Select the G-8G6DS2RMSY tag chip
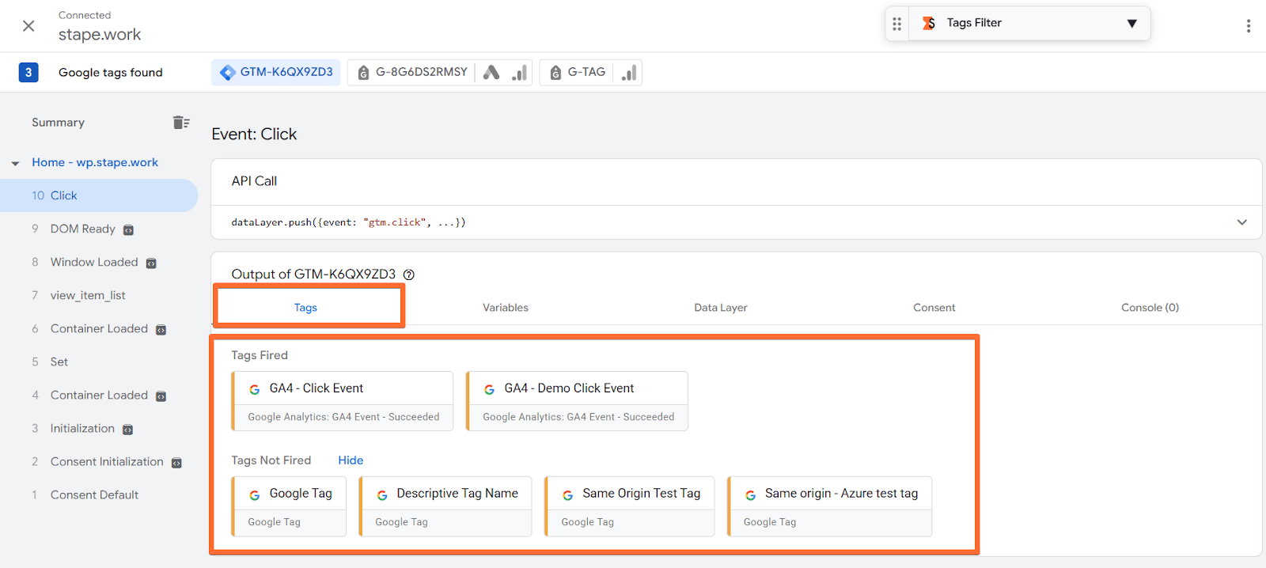1266x568 pixels. [412, 72]
